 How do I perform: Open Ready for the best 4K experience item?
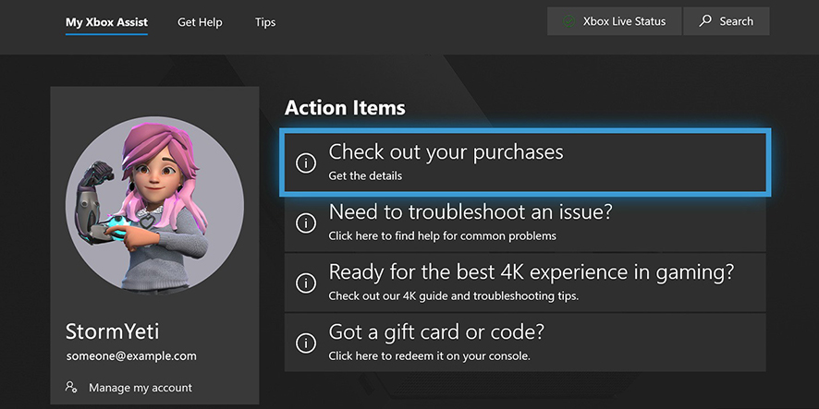click(x=525, y=283)
